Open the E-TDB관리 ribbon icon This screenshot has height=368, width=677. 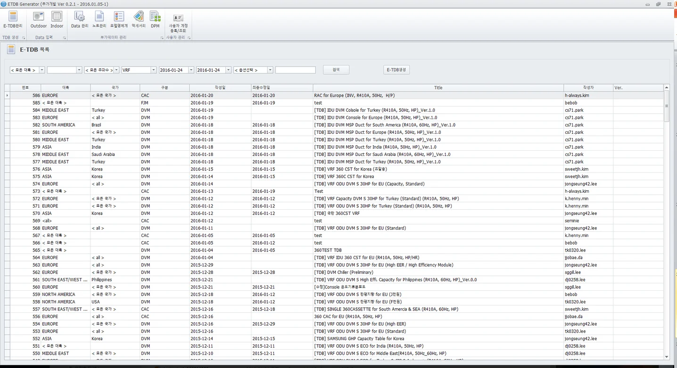[13, 20]
